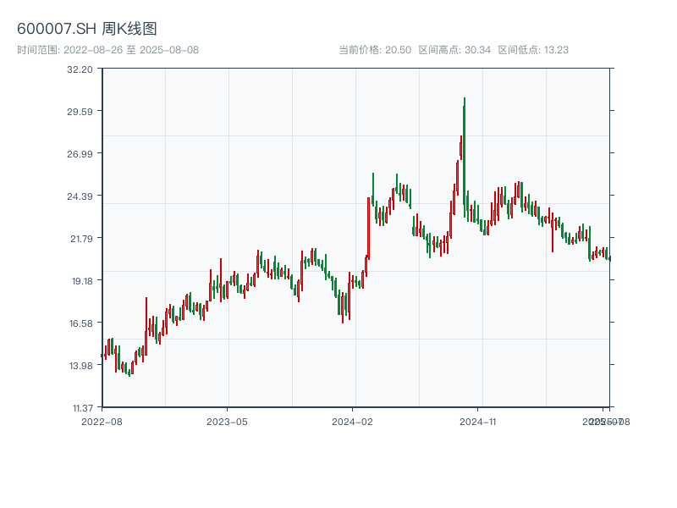Click the y-axis value 21.79
The height and width of the screenshot is (508, 677).
81,239
